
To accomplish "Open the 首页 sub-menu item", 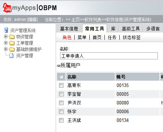I will (x=97, y=37).
